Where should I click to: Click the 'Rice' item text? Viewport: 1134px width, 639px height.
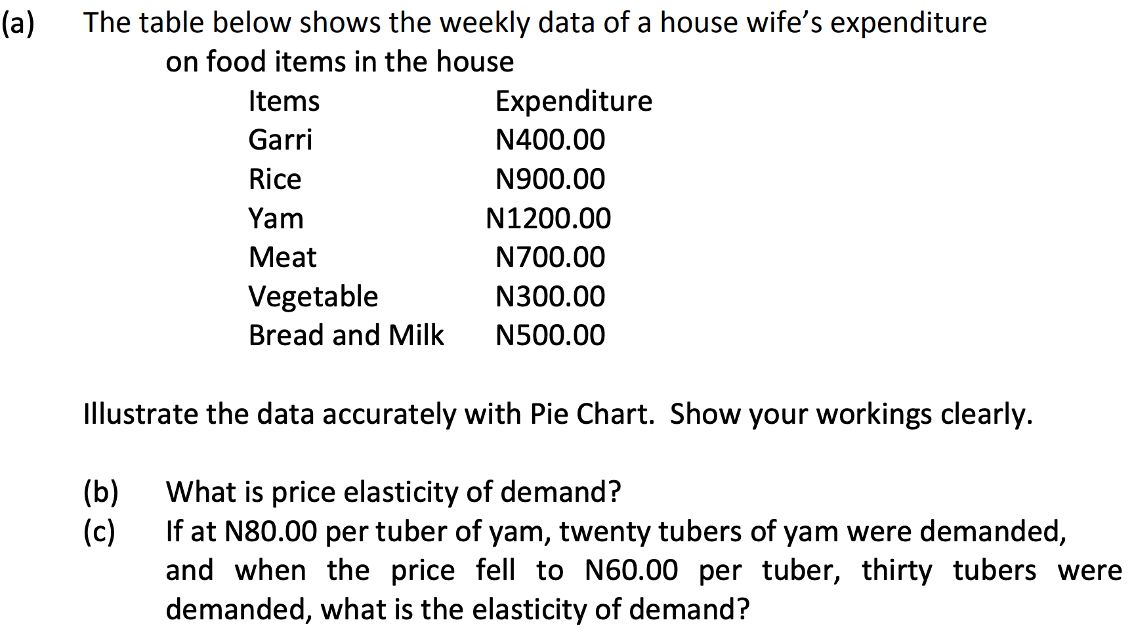(275, 179)
